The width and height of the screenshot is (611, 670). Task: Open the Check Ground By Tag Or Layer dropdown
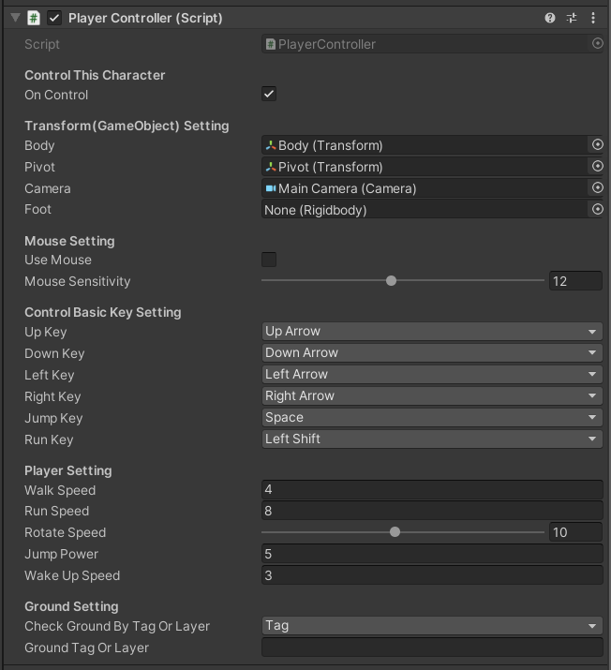pyautogui.click(x=431, y=626)
